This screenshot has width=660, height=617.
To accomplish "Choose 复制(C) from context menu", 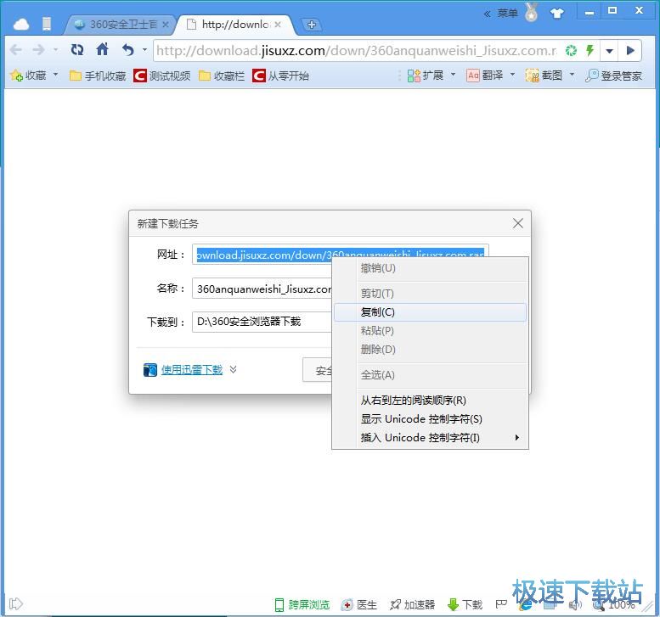I will click(x=430, y=312).
